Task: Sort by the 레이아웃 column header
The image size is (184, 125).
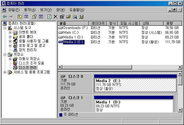Action: [x=98, y=23]
